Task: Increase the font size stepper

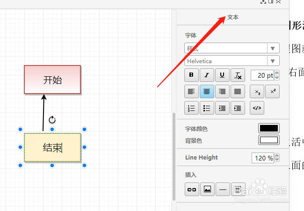Action: pos(277,73)
